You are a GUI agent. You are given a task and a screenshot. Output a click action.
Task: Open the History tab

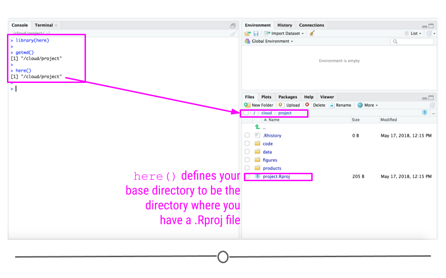coord(285,25)
